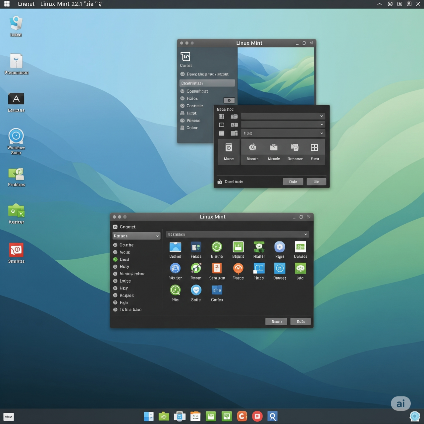
Task: Expand the 60 Frames dropdown
Action: [x=238, y=235]
